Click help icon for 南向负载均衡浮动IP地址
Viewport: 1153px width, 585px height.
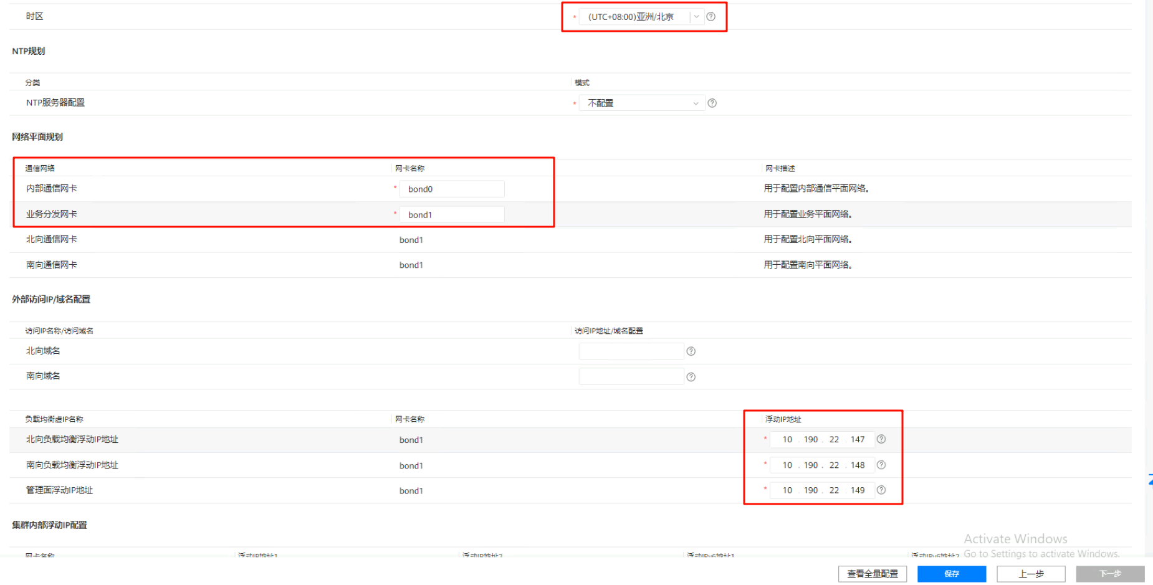pos(881,465)
